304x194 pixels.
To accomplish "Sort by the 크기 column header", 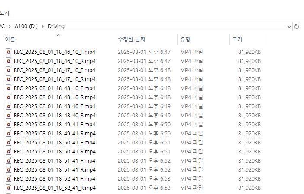I will click(237, 39).
